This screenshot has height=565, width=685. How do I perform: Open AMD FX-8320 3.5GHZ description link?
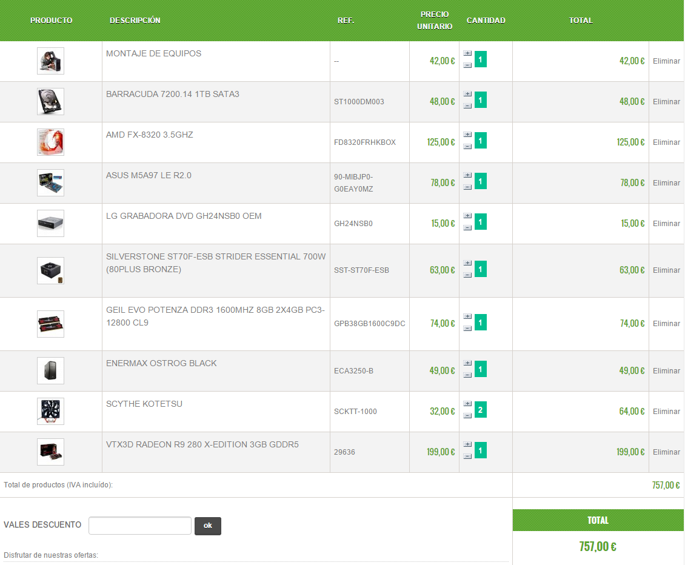tap(149, 135)
